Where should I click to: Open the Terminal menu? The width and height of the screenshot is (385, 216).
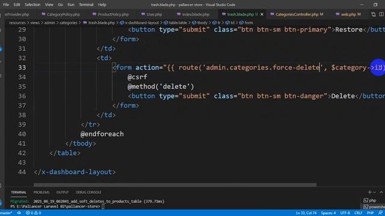pyautogui.click(x=86, y=5)
